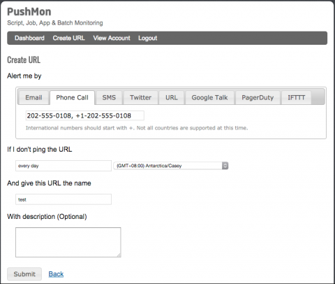Viewport: 335px width, 284px height.
Task: Click 'And give this URL the name' label
Action: pos(49,183)
